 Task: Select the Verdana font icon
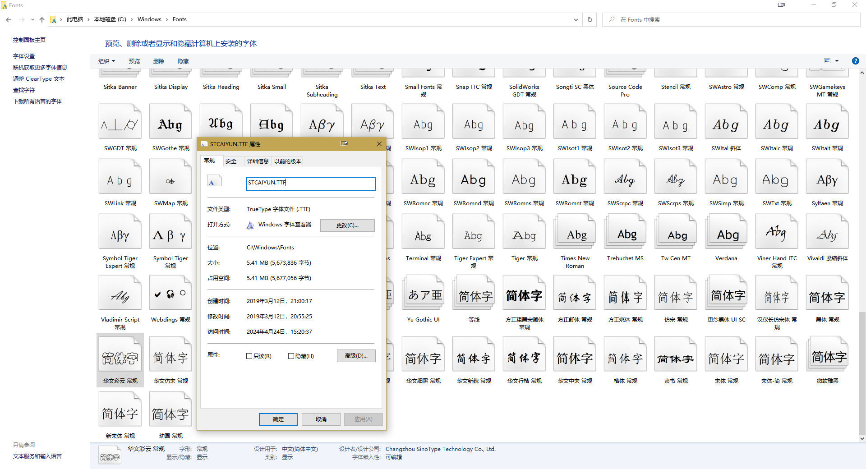click(726, 232)
